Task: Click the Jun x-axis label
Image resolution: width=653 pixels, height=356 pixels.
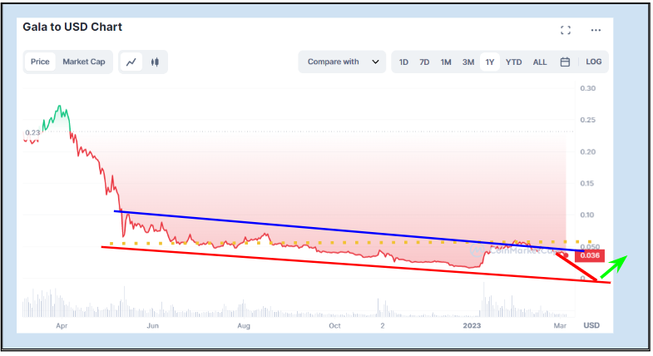Action: [152, 325]
